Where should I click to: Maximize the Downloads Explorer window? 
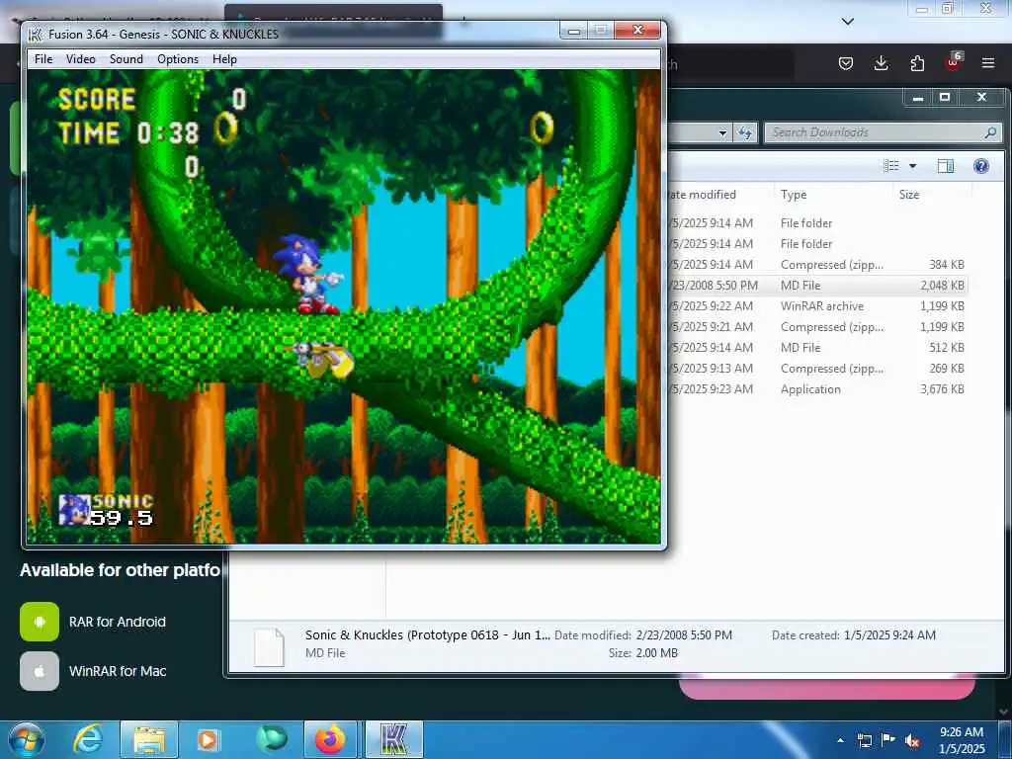(945, 98)
